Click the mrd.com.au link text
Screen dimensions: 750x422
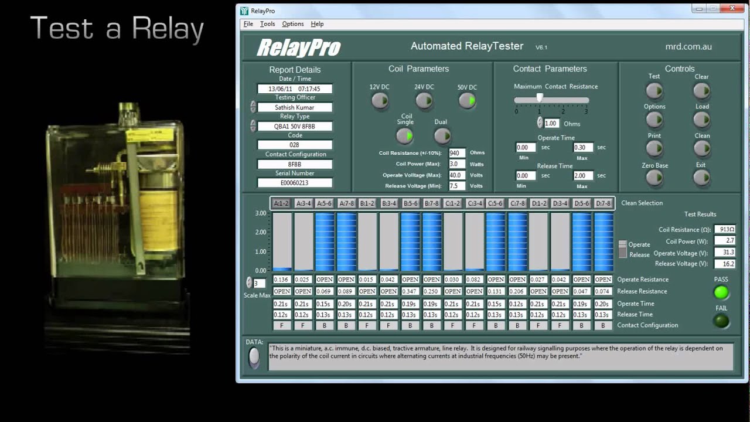click(688, 46)
